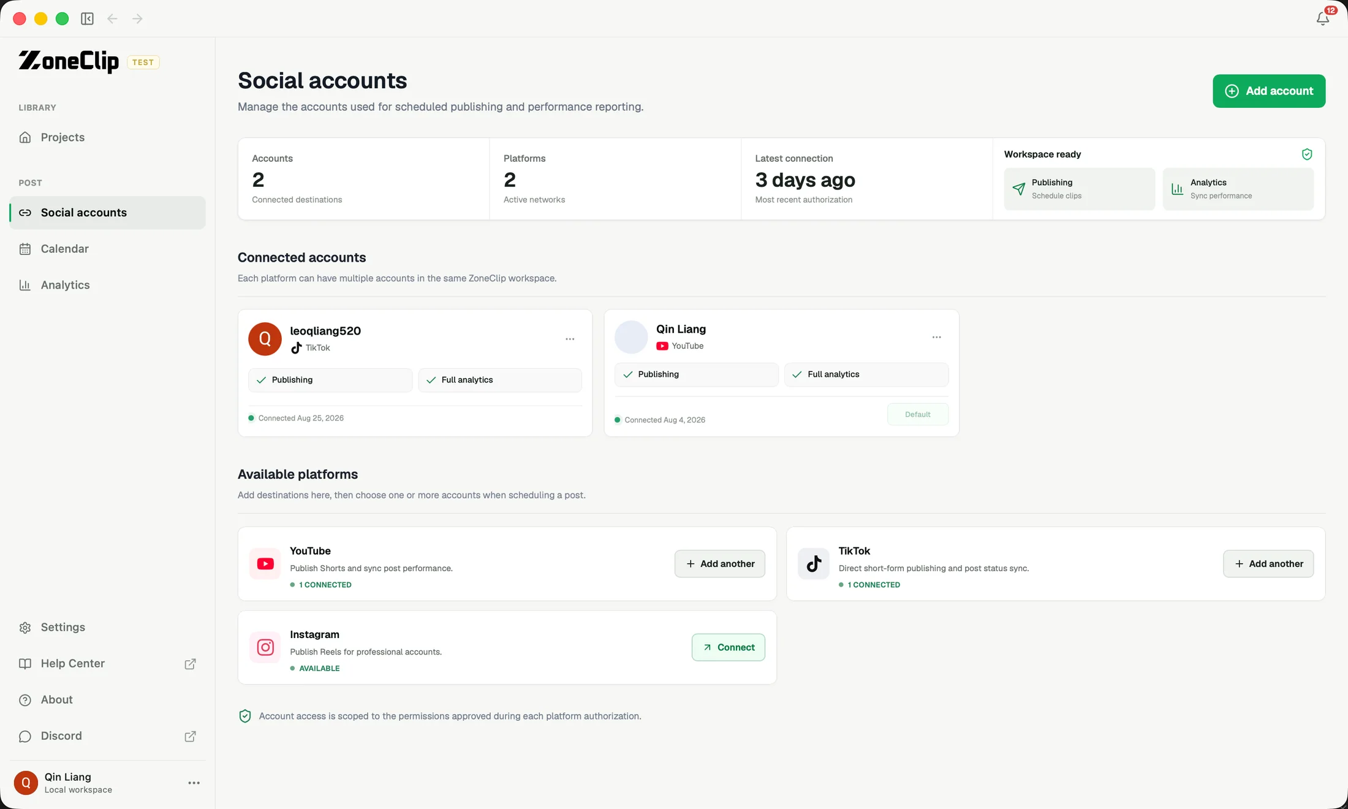This screenshot has height=809, width=1348.
Task: Click the Settings gear icon
Action: 25,628
